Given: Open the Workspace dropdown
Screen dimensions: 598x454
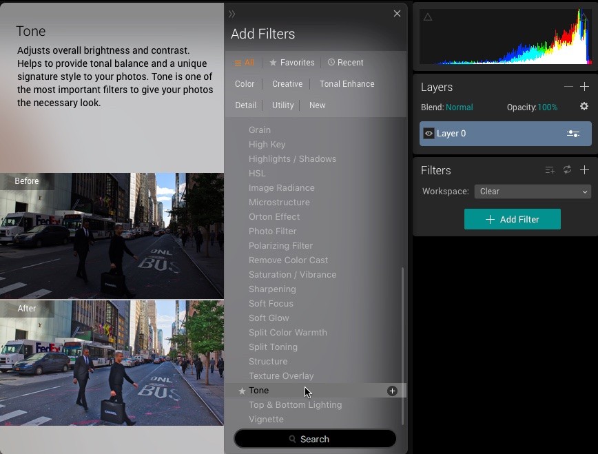Looking at the screenshot, I should click(x=533, y=192).
